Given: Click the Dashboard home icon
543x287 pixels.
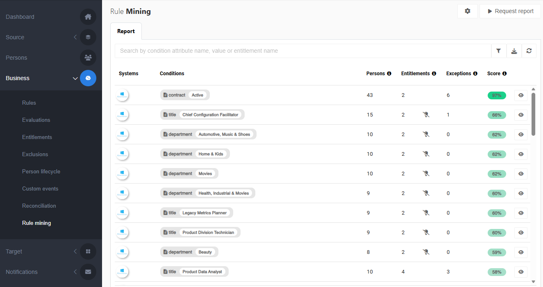Looking at the screenshot, I should (88, 17).
